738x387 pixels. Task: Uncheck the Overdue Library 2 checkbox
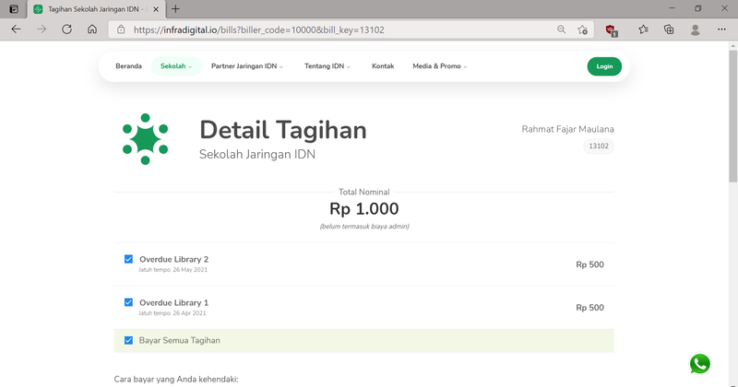(128, 259)
